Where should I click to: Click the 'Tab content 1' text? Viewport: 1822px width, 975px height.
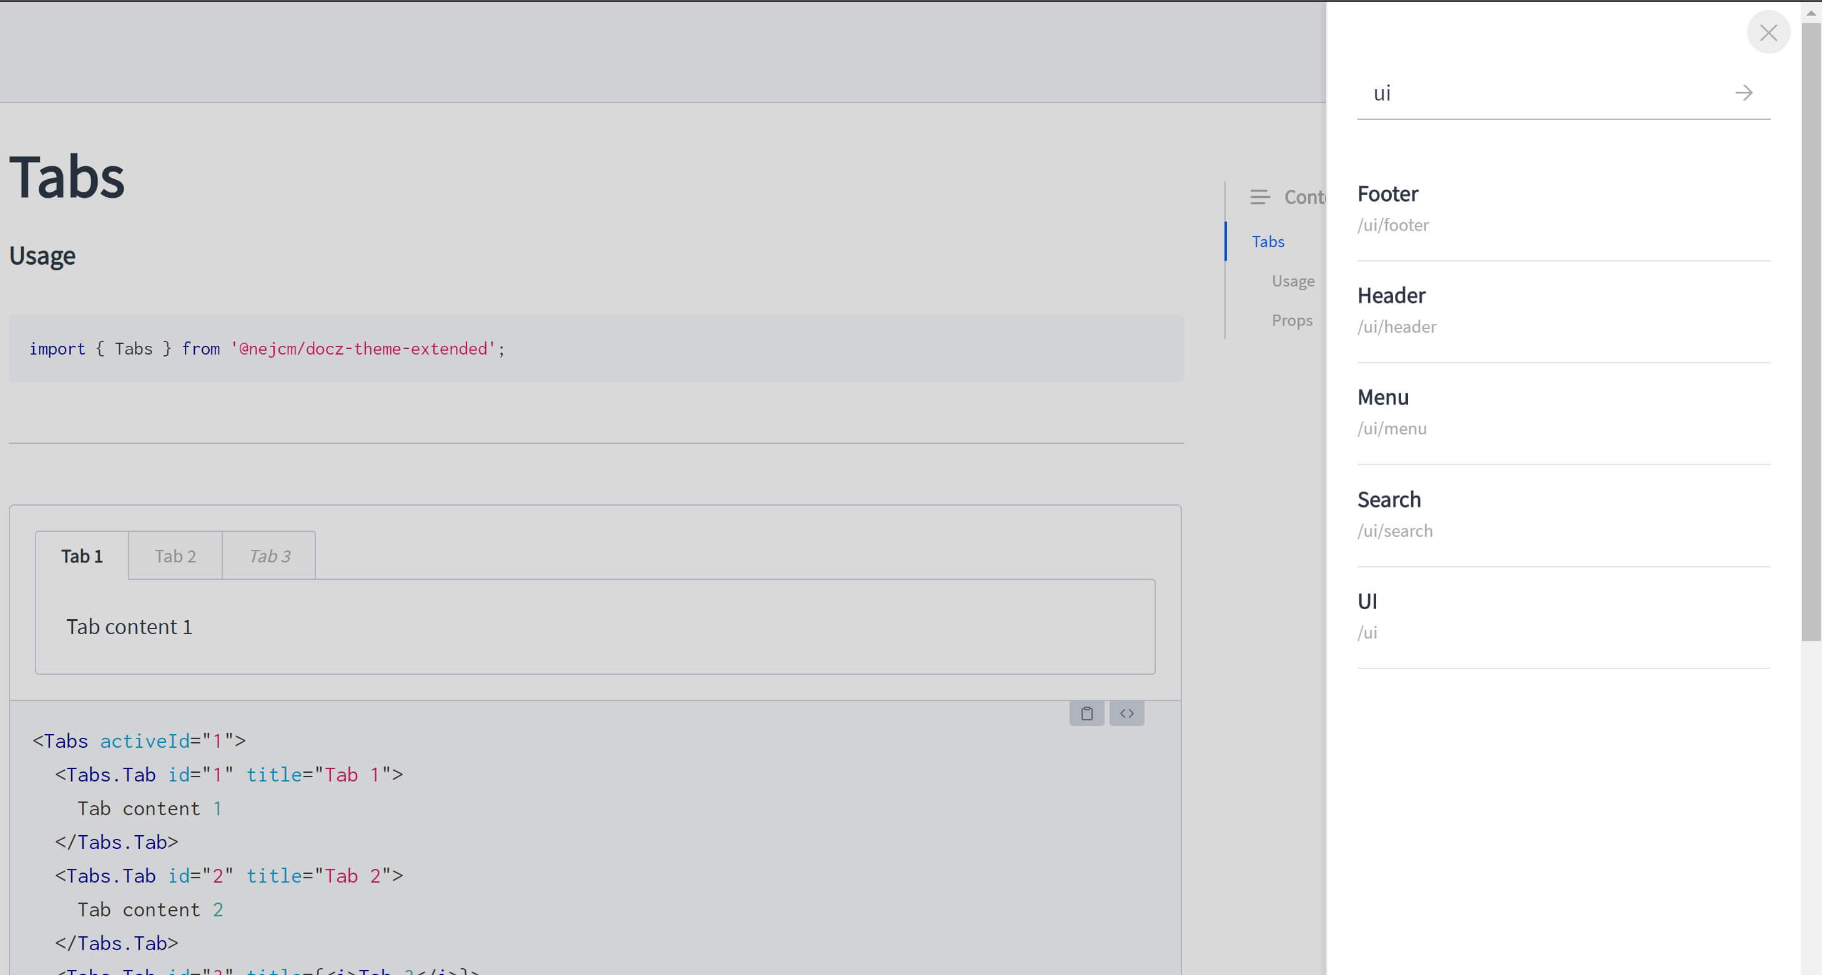(129, 627)
